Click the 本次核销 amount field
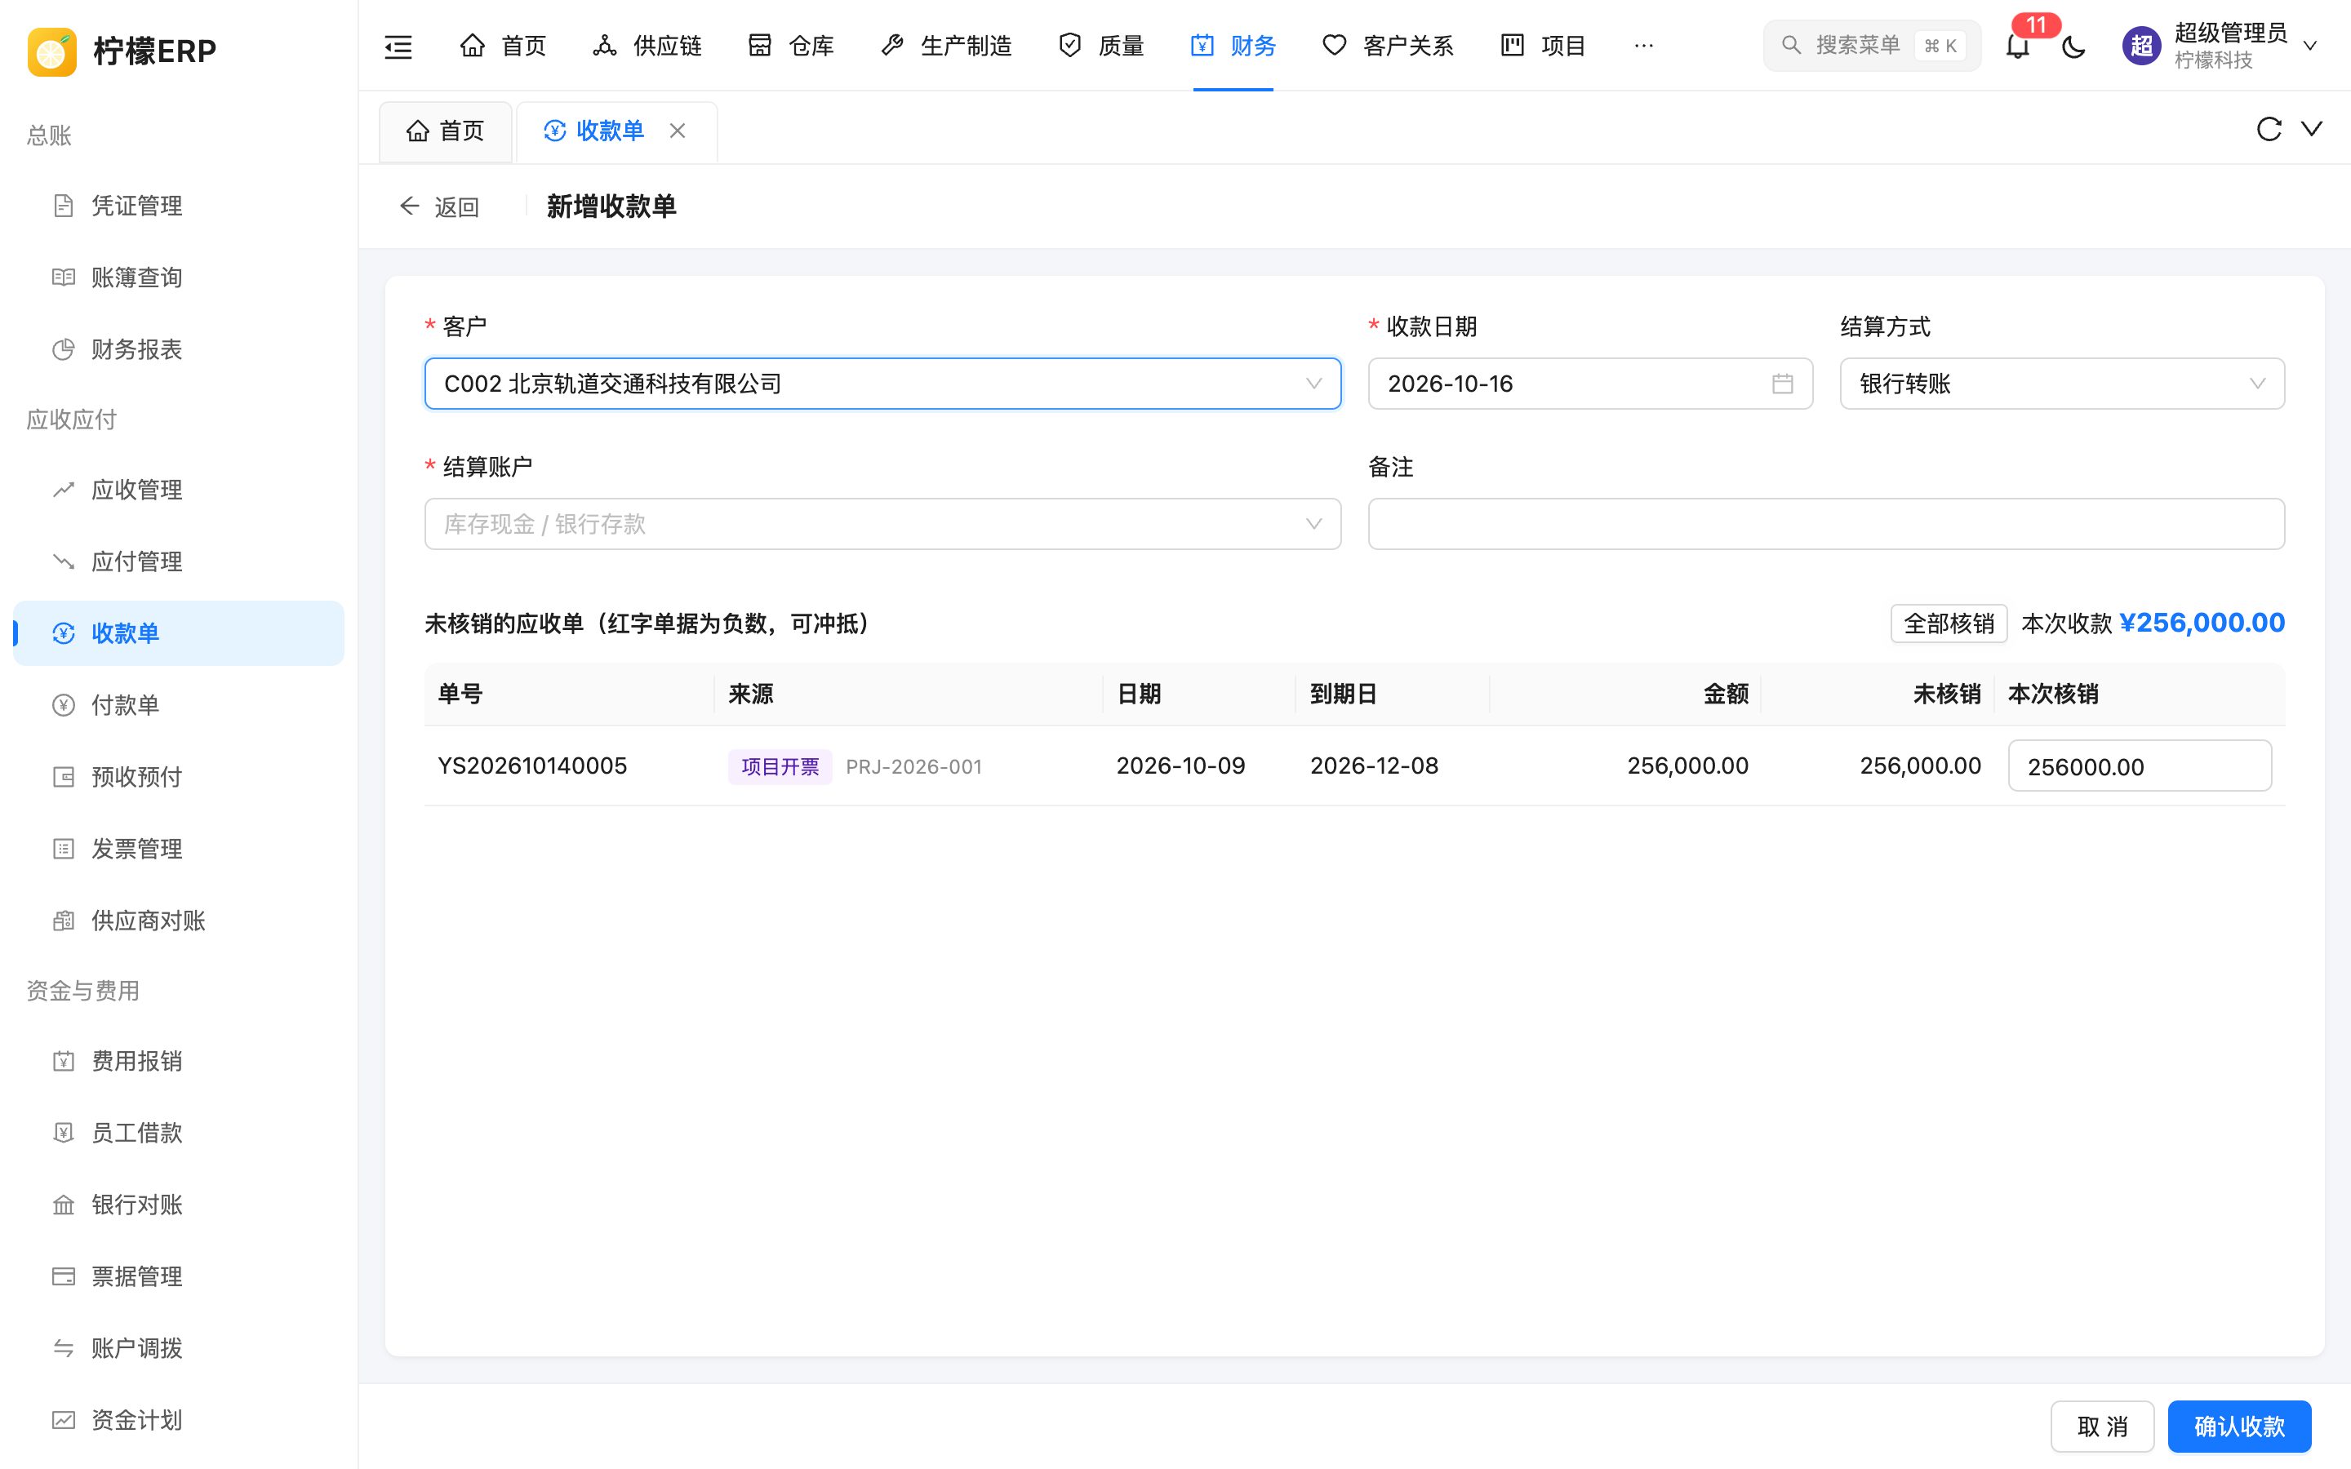This screenshot has height=1469, width=2351. click(2140, 766)
